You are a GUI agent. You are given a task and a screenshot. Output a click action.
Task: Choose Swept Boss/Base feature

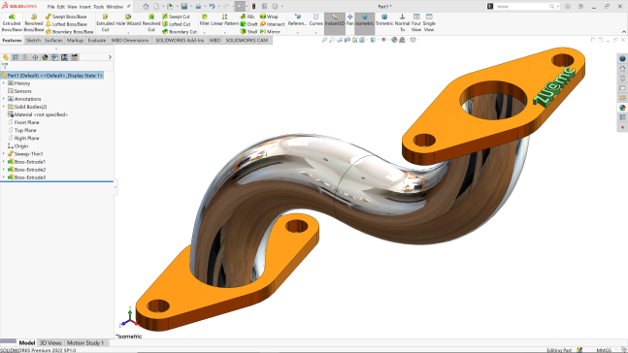[66, 16]
